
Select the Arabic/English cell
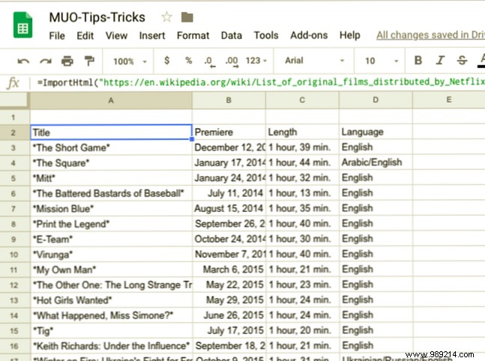pyautogui.click(x=376, y=163)
